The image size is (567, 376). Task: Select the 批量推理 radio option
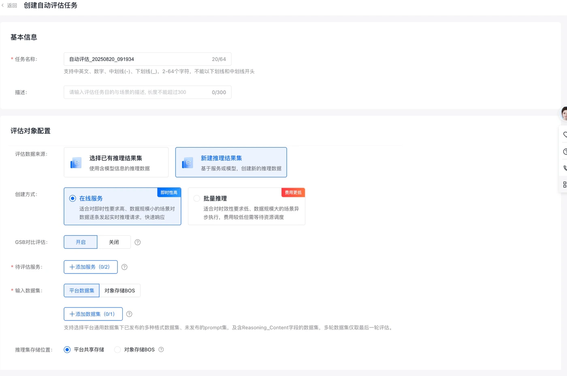click(x=197, y=198)
